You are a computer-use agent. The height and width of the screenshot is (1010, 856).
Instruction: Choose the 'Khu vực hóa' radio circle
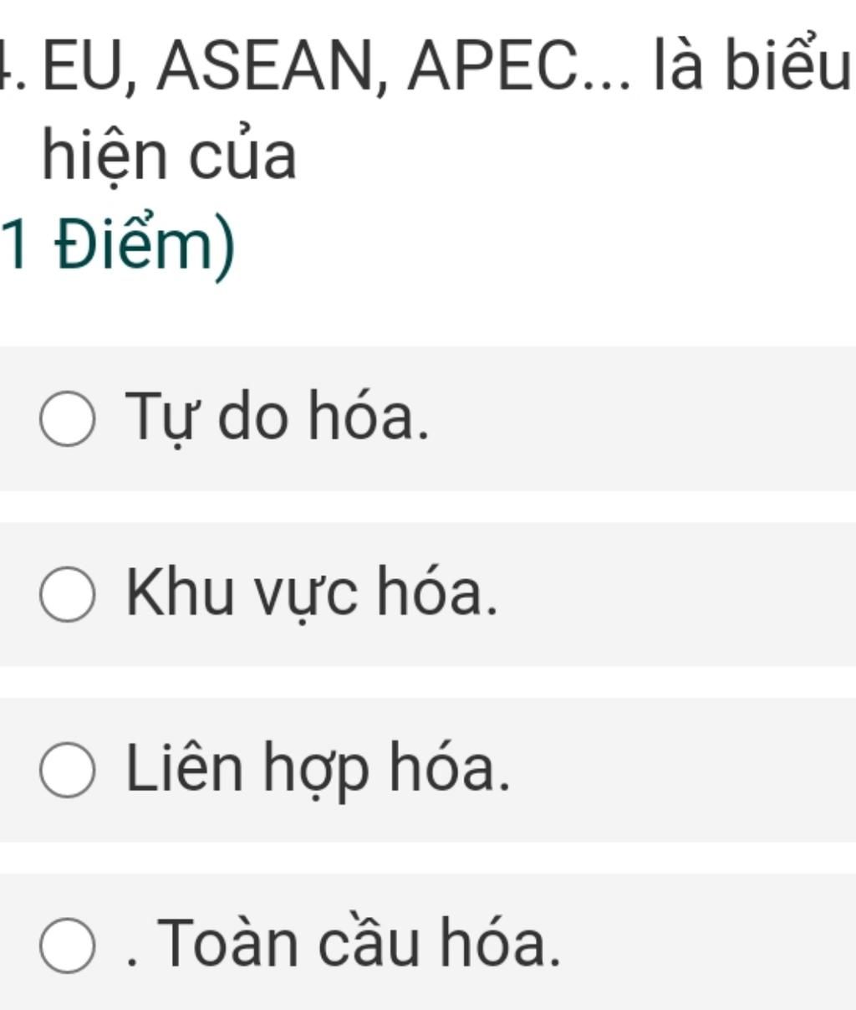(x=67, y=594)
